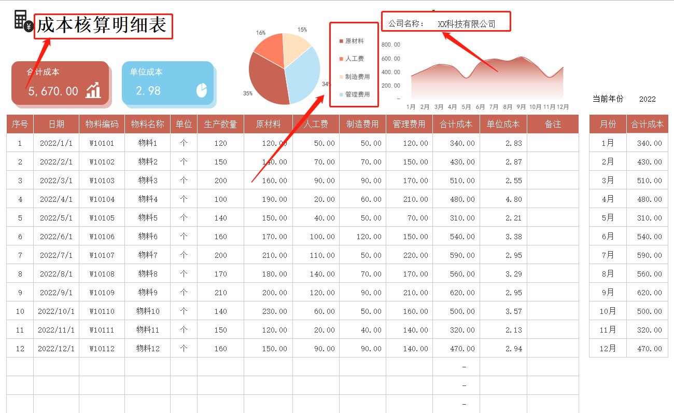
Task: Select the 合计成本 column header
Action: (456, 124)
